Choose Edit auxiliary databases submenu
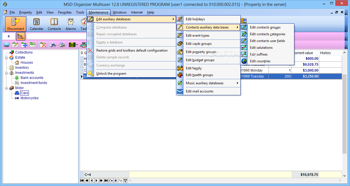Viewport: 350px width, 186px height. pyautogui.click(x=131, y=19)
